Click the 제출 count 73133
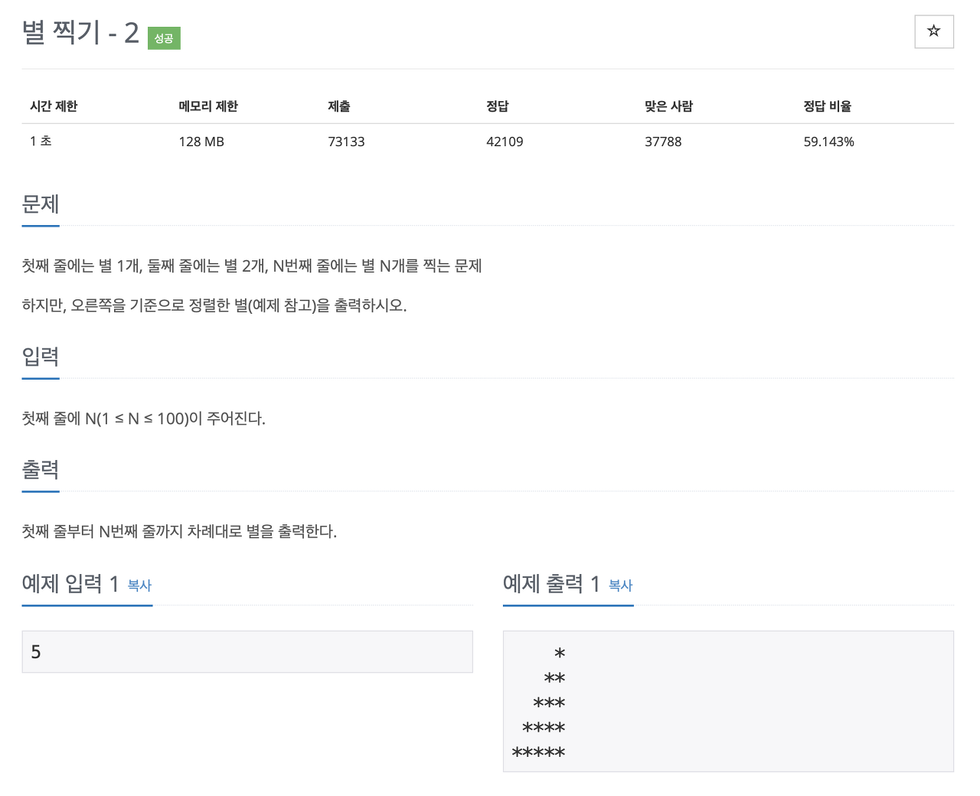Image resolution: width=980 pixels, height=796 pixels. point(346,141)
